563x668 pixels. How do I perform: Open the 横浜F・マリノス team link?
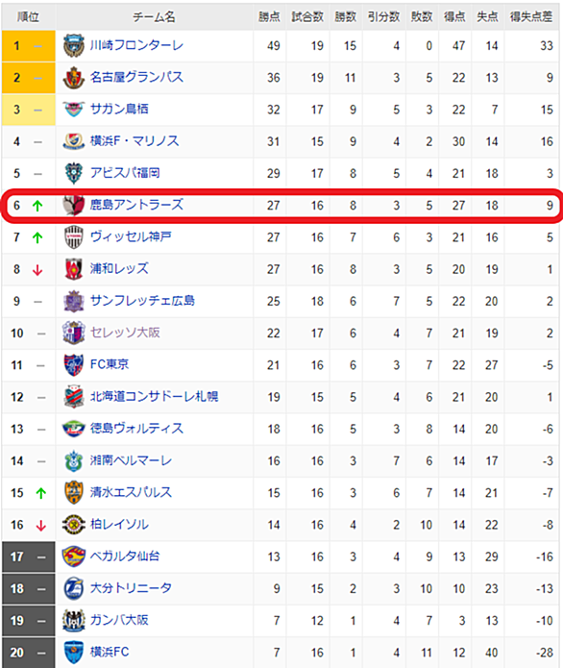[135, 141]
